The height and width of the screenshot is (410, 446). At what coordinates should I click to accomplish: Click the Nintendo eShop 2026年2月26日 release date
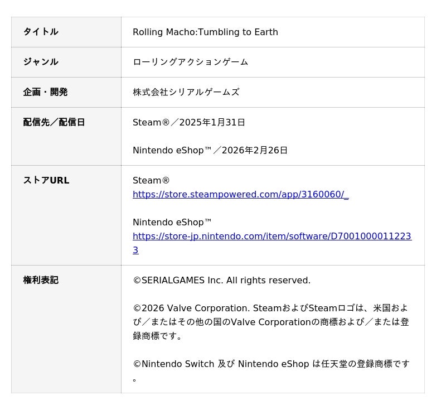click(210, 150)
